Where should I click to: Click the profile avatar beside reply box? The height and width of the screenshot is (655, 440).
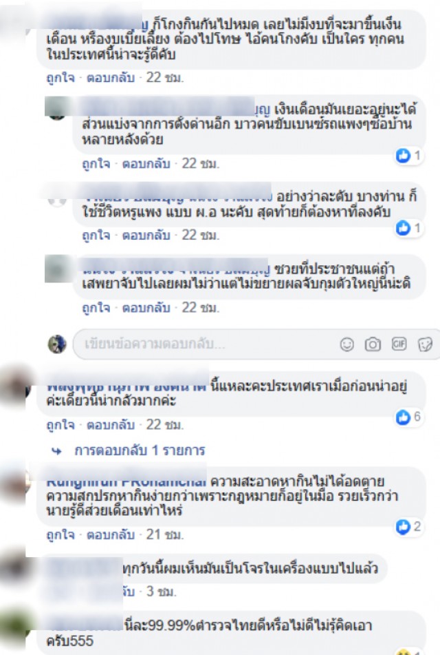click(x=57, y=344)
